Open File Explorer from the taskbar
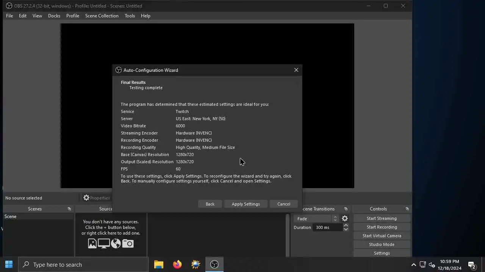Image resolution: width=485 pixels, height=272 pixels. pyautogui.click(x=159, y=264)
